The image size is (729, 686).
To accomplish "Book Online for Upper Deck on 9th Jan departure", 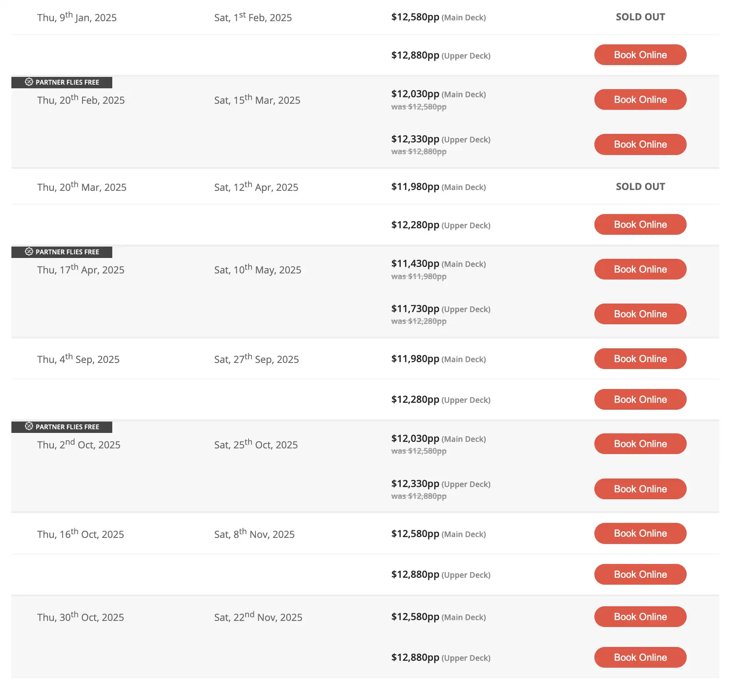I will pyautogui.click(x=640, y=55).
